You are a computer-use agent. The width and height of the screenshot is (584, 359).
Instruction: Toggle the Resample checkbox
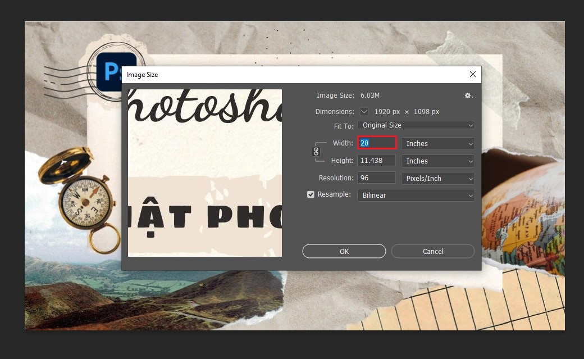pos(311,194)
